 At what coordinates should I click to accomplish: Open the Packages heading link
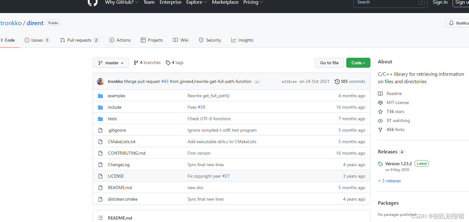tap(388, 203)
